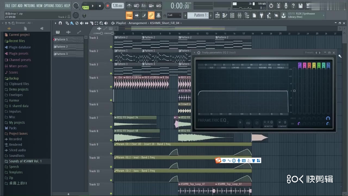
Task: Click the microphone one-click recording icon
Action: tap(286, 6)
